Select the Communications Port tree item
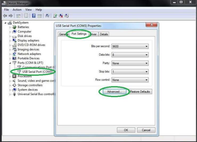The width and height of the screenshot is (197, 142). coord(38,67)
